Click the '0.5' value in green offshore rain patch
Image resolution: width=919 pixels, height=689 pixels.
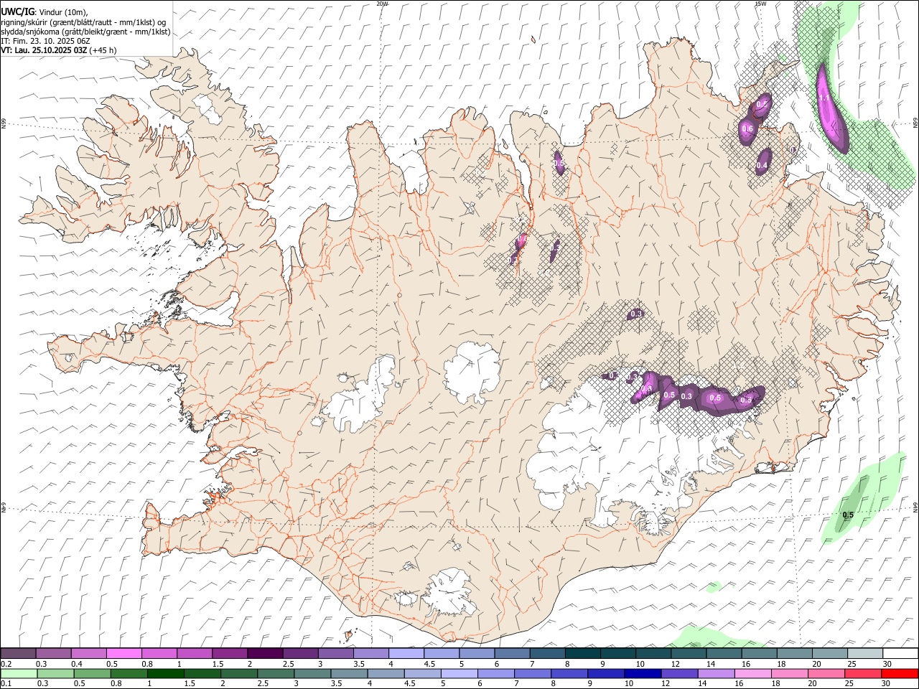click(848, 515)
